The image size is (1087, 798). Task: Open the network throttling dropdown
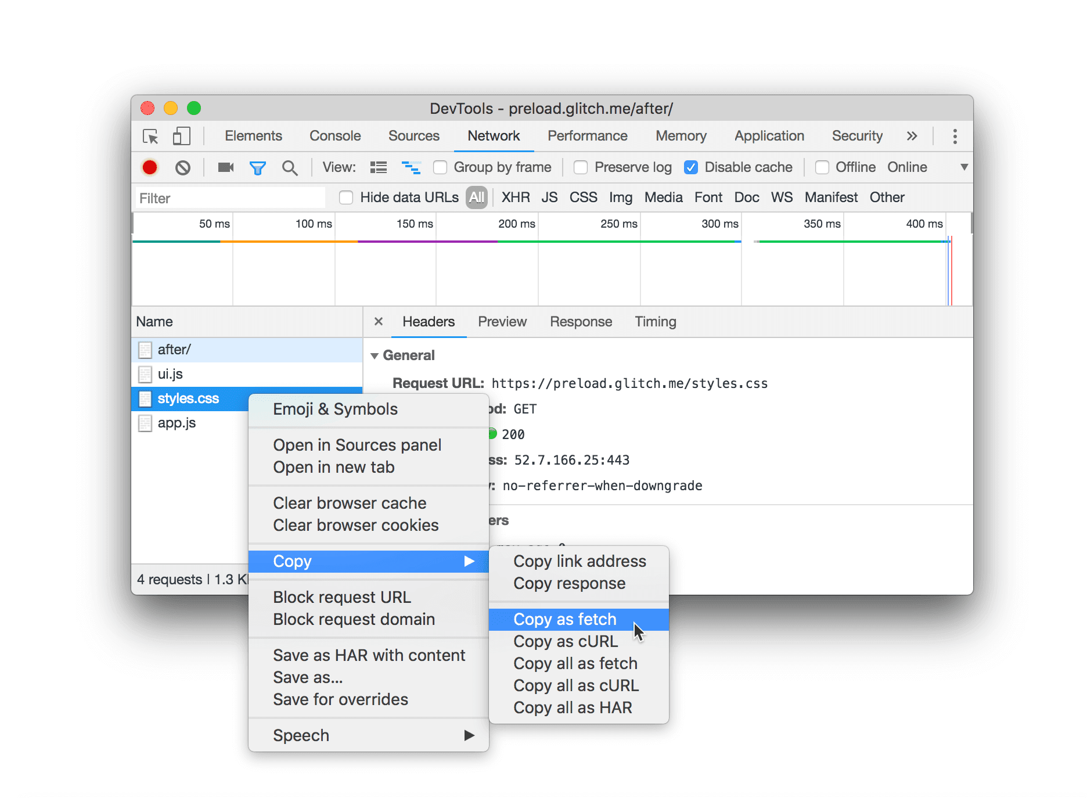pos(964,167)
